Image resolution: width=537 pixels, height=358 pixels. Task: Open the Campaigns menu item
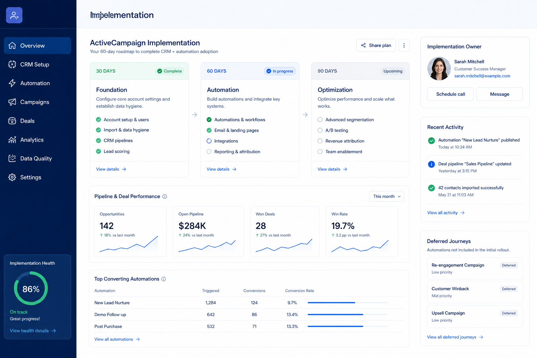pyautogui.click(x=37, y=102)
